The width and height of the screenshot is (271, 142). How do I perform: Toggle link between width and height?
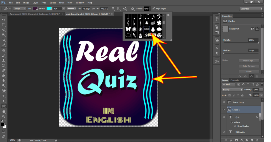coord(93,9)
